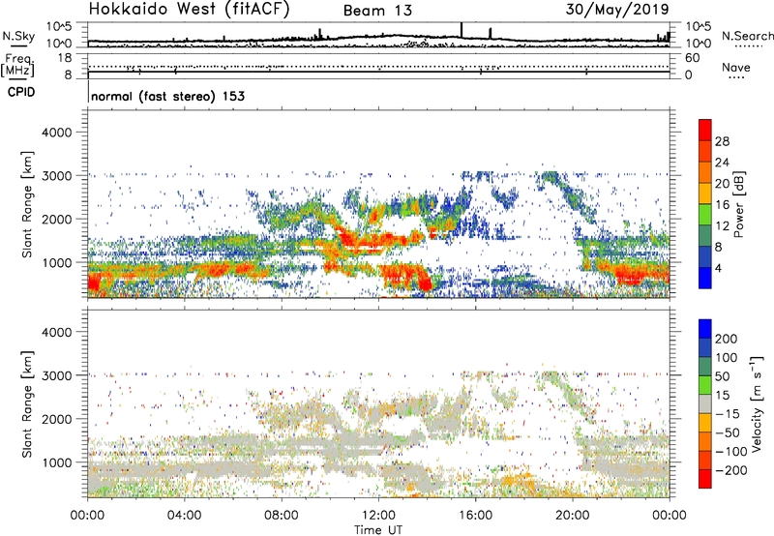Viewport: 774px width, 536px height.
Task: Click 'normal (fast stereo) 153' text
Action: coord(167,96)
